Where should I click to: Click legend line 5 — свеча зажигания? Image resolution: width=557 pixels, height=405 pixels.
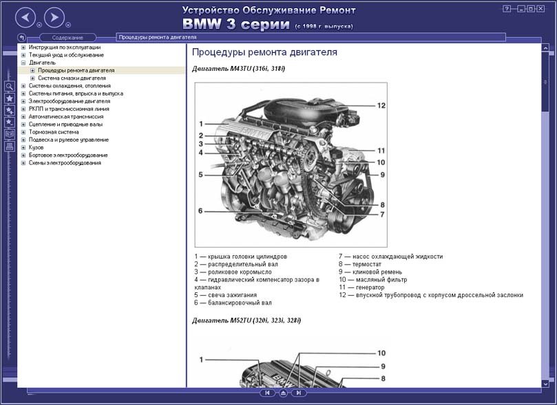coord(226,295)
